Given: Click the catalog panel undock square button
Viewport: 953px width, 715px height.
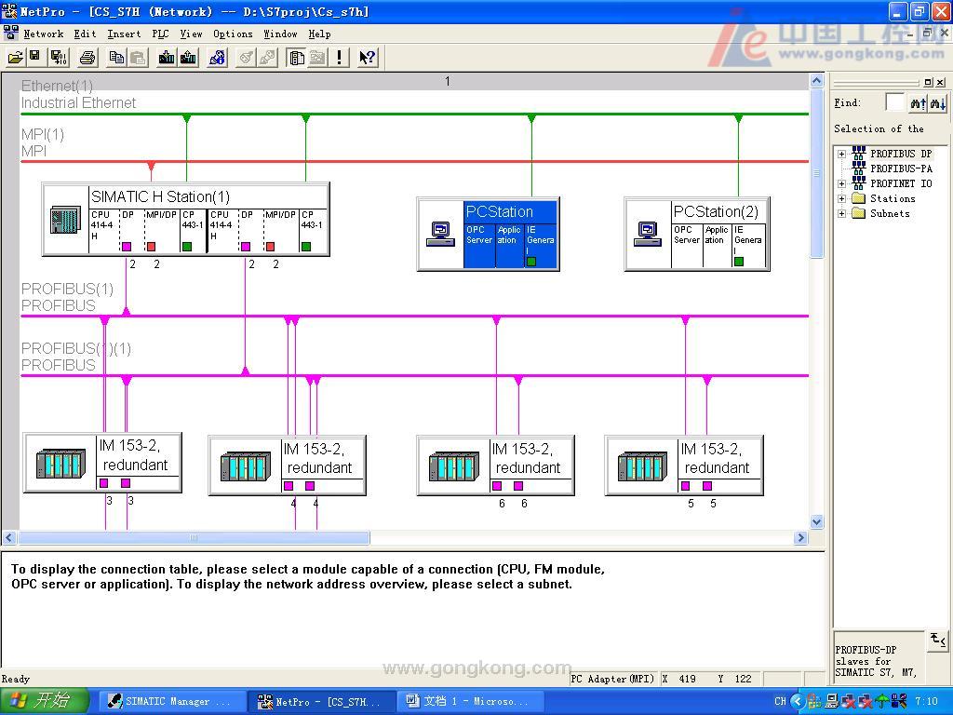Looking at the screenshot, I should coord(928,82).
